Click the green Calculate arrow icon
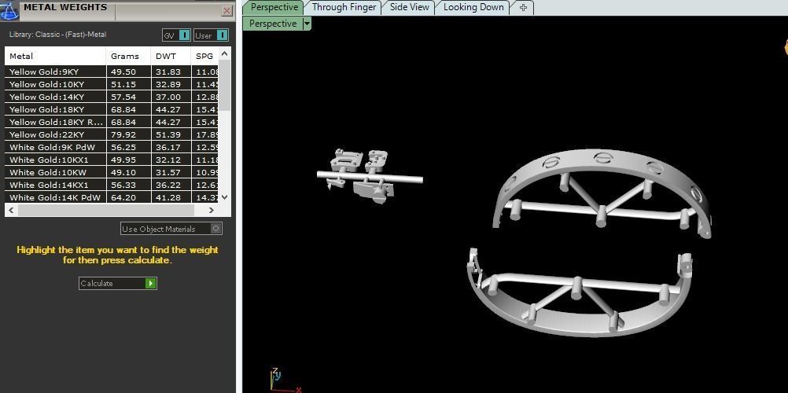 click(150, 284)
